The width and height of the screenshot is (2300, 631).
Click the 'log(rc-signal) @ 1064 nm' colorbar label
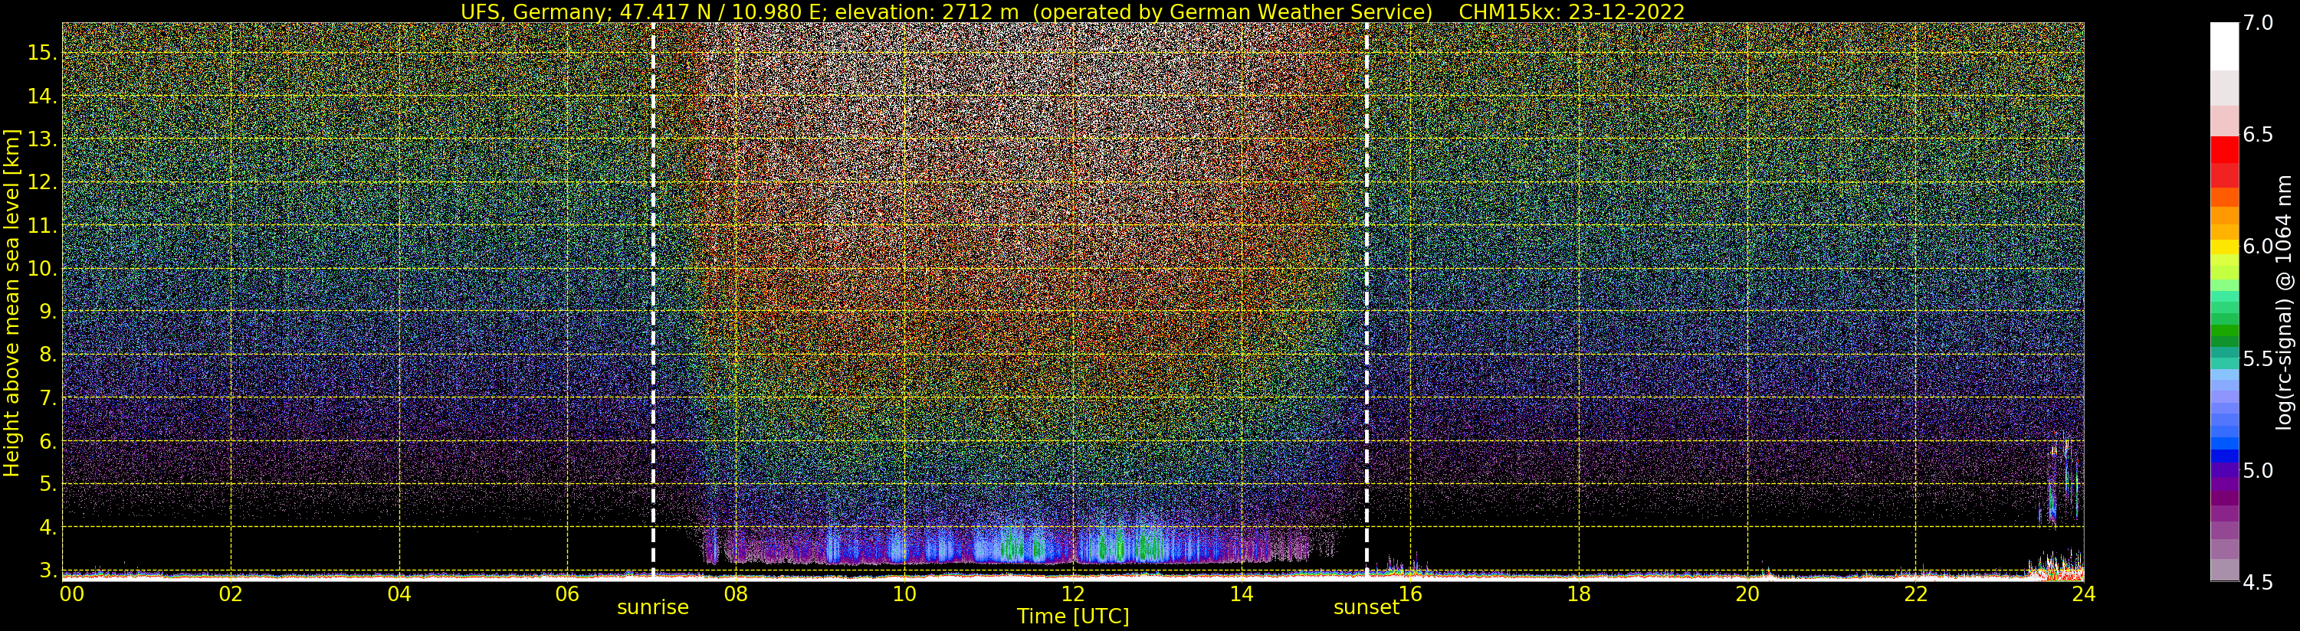[x=2285, y=302]
